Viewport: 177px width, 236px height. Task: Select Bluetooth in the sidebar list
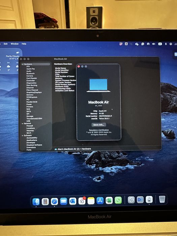click(31, 73)
